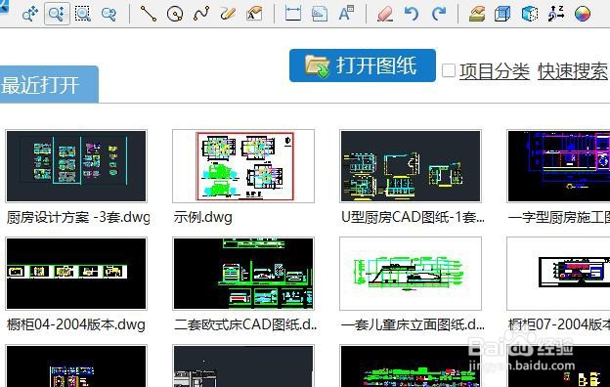
Task: Open the text style A tool
Action: 346,14
